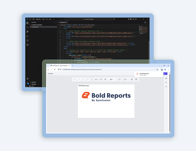This screenshot has height=151, width=196.
Task: Click VS Code command center search box
Action: [x=88, y=19]
